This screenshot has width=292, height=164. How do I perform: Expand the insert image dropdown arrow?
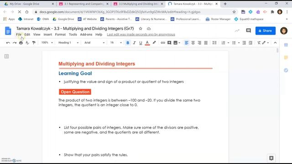pyautogui.click(x=179, y=43)
